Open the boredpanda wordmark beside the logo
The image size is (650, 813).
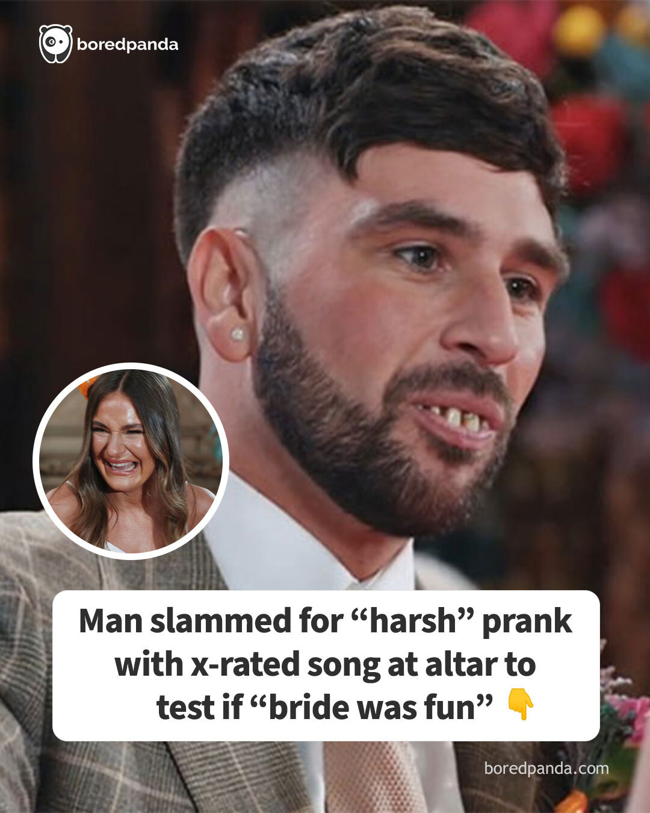(128, 45)
